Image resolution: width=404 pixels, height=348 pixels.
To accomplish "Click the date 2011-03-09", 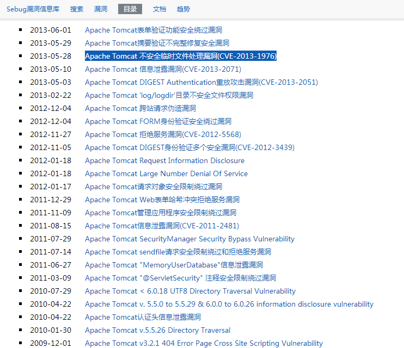I will (x=51, y=278).
